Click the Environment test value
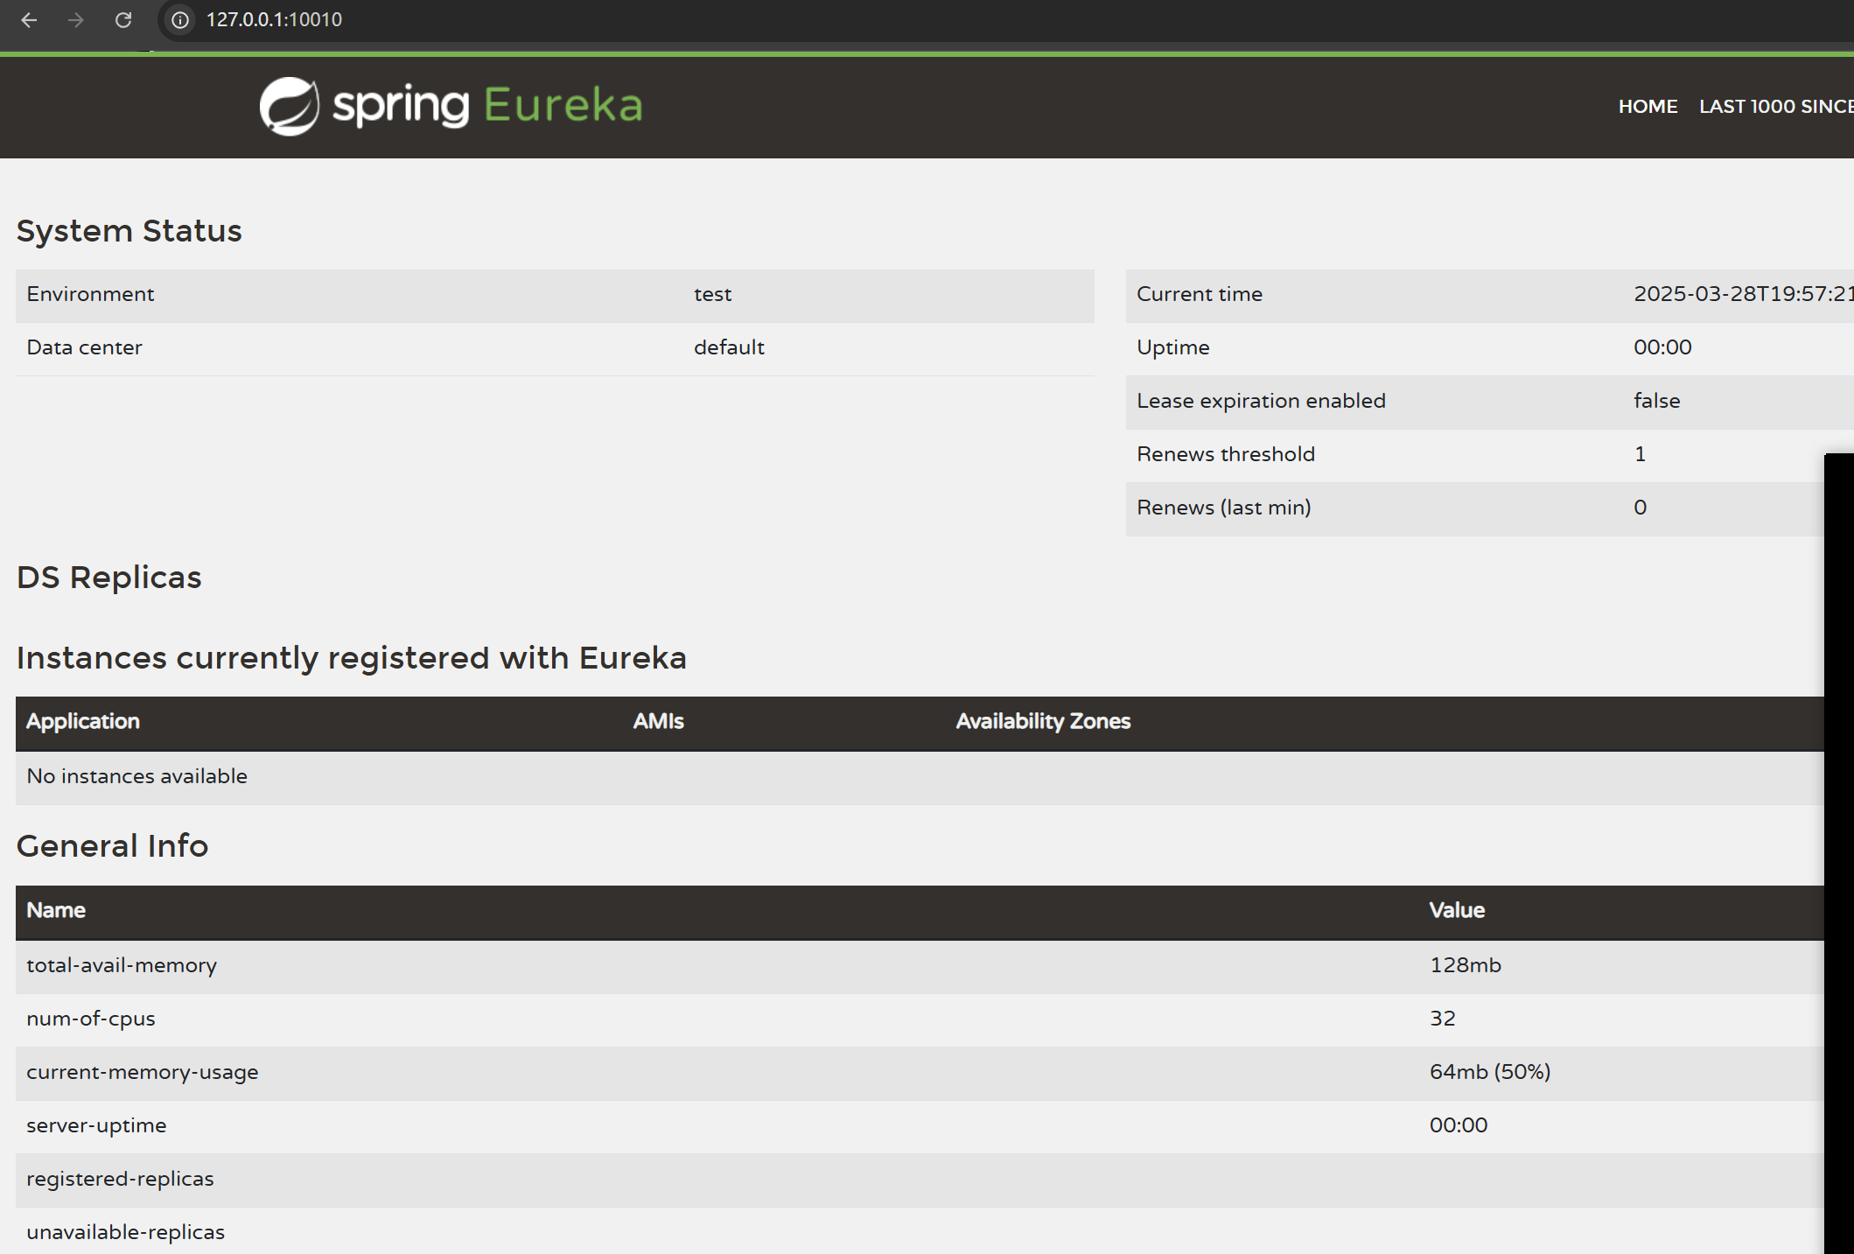Screen dimensions: 1854x1254 (712, 294)
